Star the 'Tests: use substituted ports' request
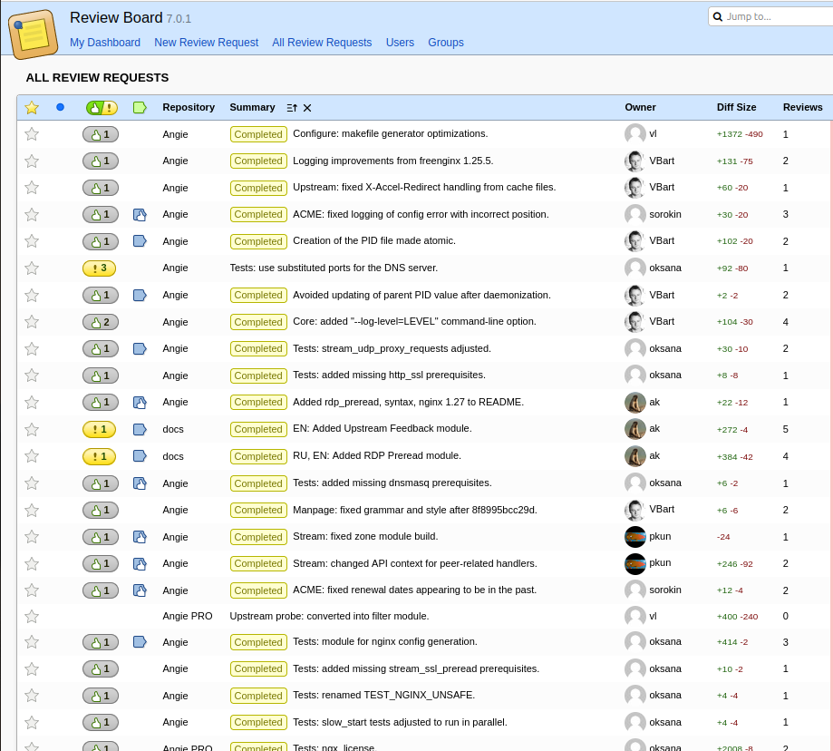 pos(32,268)
